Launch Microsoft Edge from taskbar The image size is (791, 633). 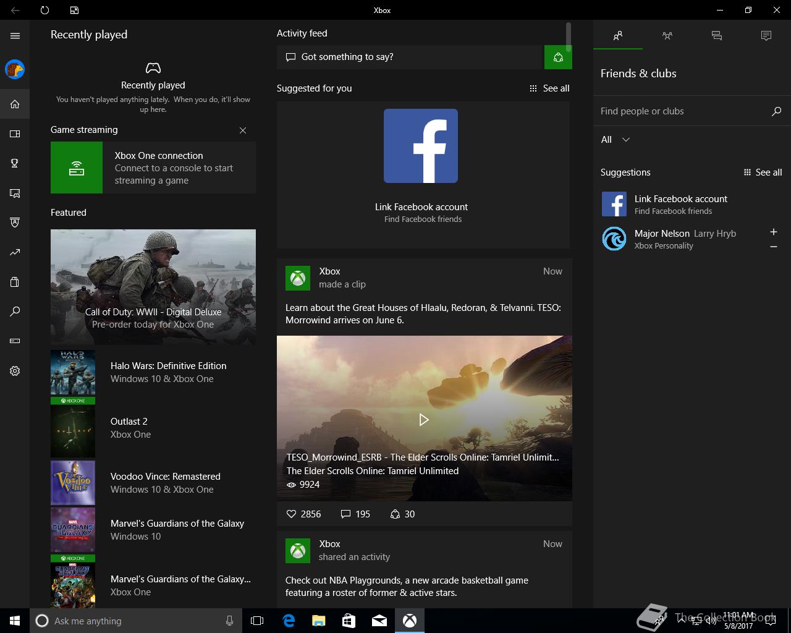tap(289, 621)
